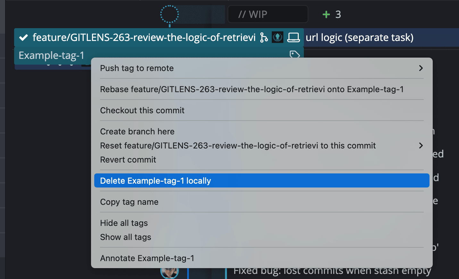Expand the Push tag to remote submenu
The image size is (459, 279).
[421, 68]
